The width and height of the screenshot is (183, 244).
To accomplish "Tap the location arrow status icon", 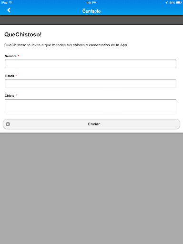I will [x=166, y=2].
